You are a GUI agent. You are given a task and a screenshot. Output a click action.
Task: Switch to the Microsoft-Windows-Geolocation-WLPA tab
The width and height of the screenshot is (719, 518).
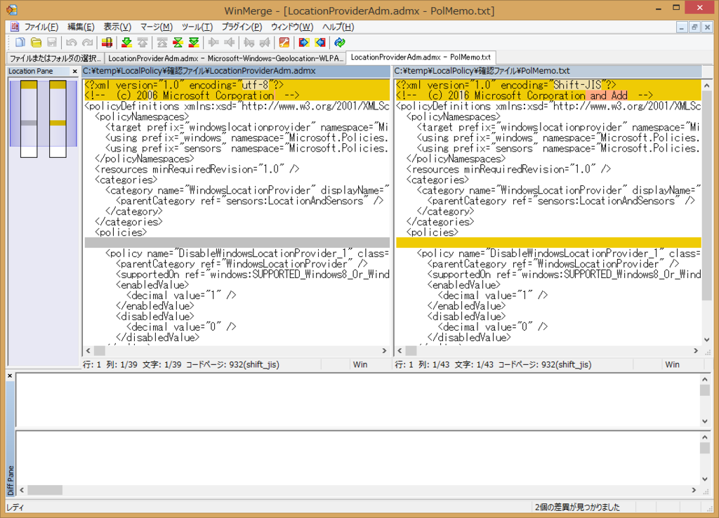225,58
